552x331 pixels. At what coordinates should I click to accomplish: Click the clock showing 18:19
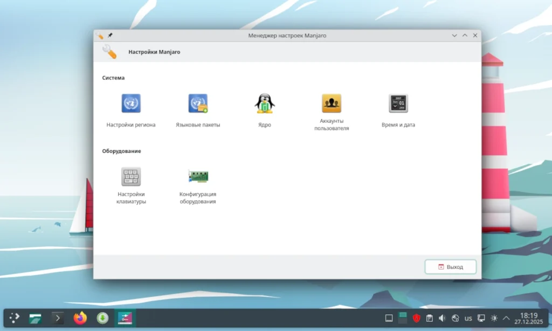529,318
